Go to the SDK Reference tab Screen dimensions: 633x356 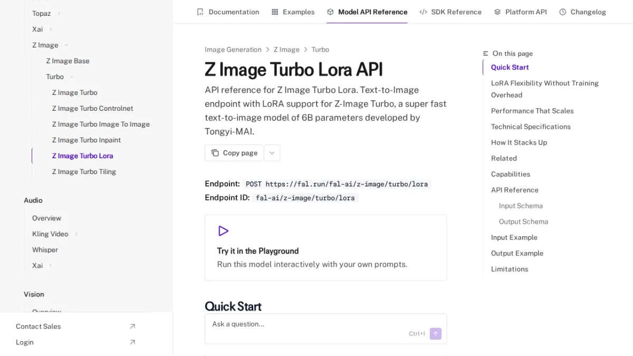pos(450,12)
